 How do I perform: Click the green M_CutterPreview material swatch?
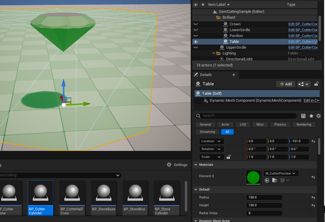click(x=253, y=177)
